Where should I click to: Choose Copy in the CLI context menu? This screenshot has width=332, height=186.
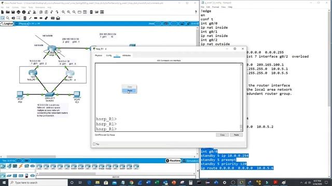click(130, 87)
